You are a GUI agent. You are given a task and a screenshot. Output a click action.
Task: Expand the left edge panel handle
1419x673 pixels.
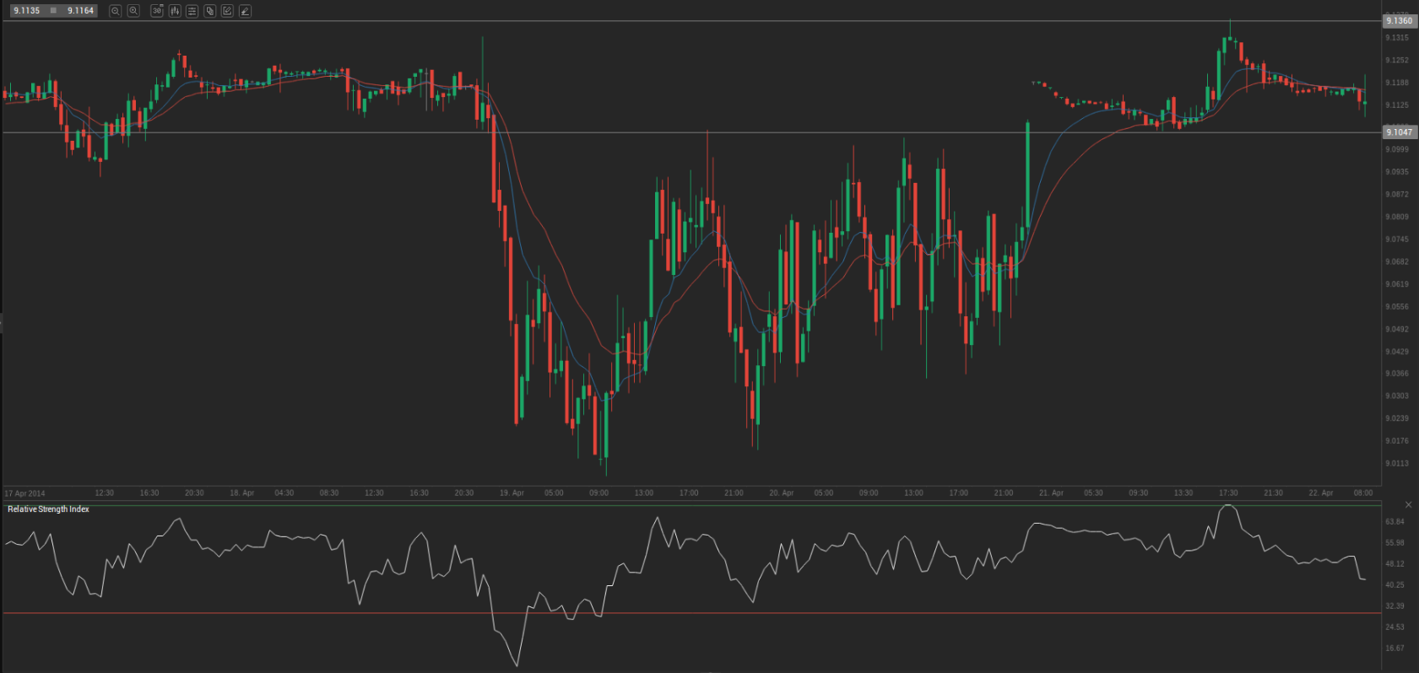2,323
